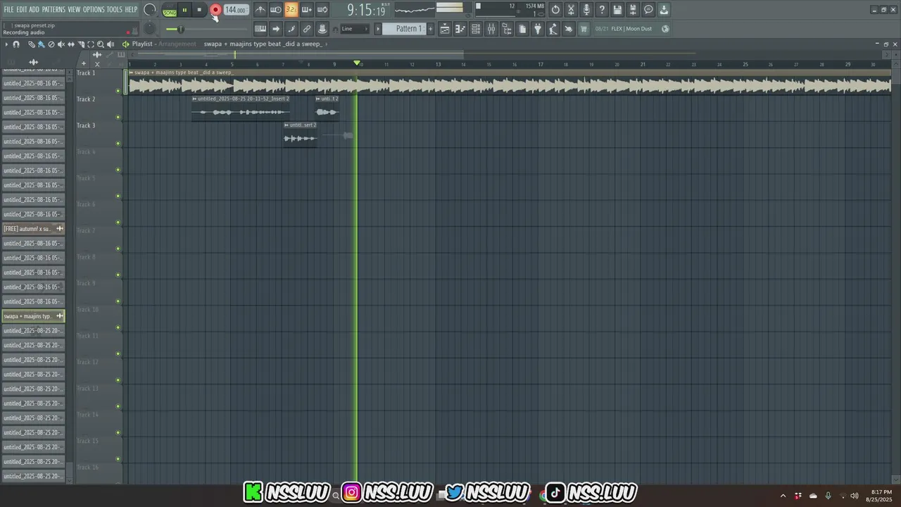The width and height of the screenshot is (901, 507).
Task: Toggle the link/multilink to controllers icon
Action: [x=307, y=29]
